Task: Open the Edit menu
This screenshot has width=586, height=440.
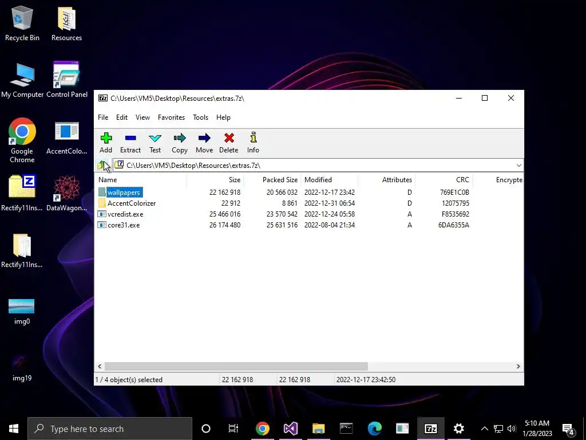Action: [x=122, y=117]
